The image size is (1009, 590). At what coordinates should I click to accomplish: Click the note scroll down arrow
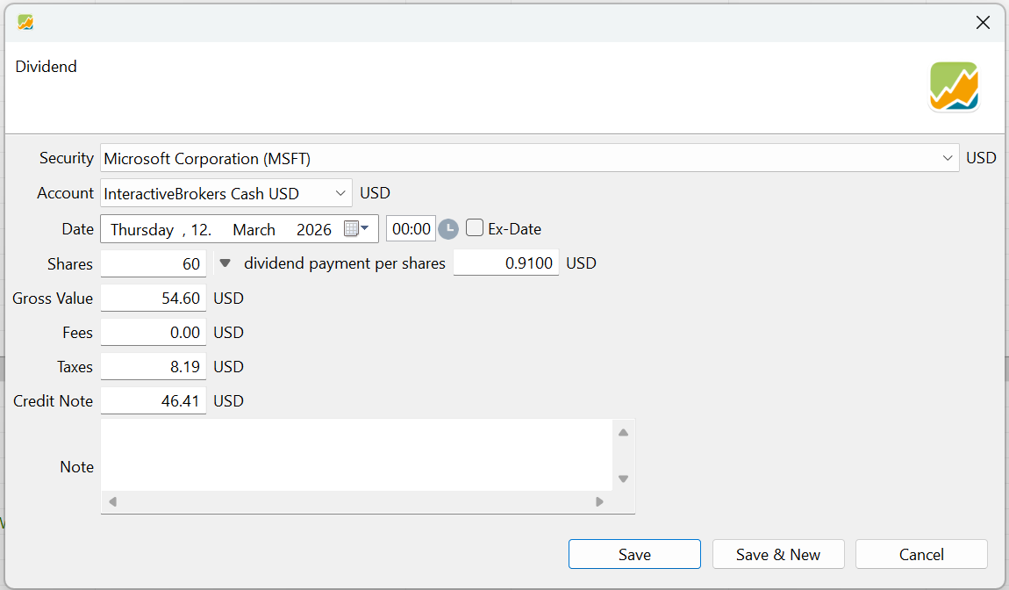[623, 478]
